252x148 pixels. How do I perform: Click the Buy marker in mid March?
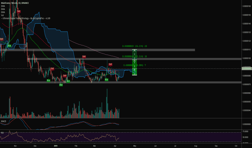tap(106, 80)
